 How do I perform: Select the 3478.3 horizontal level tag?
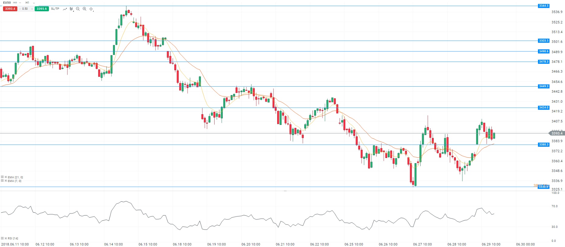pos(544,62)
